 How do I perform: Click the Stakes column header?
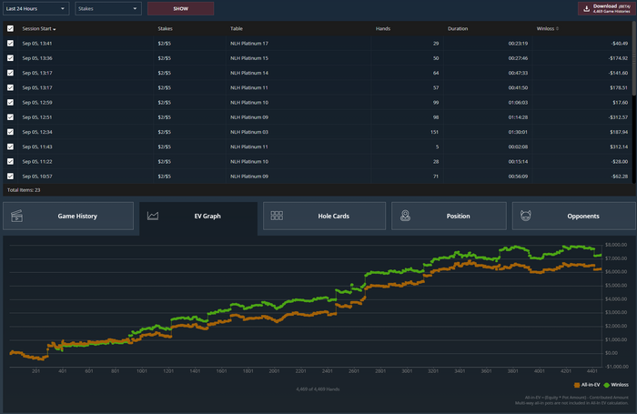[x=165, y=28]
